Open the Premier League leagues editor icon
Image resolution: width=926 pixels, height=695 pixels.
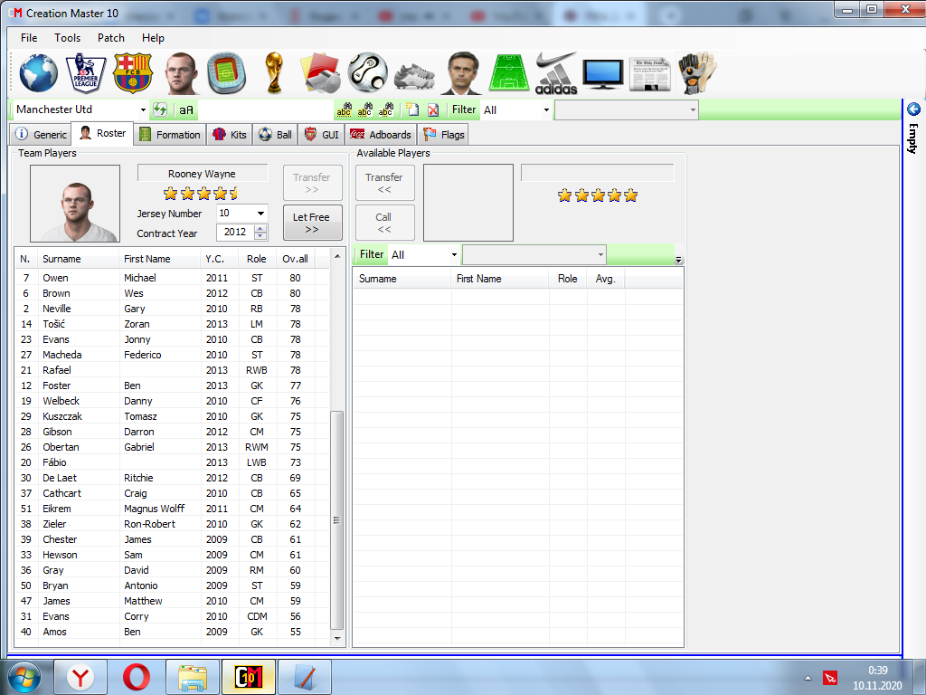(x=86, y=72)
